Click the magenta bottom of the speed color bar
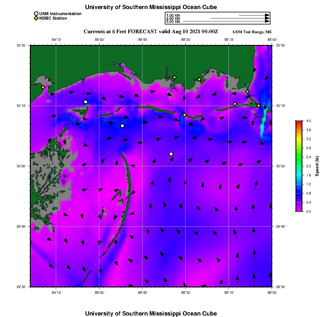The image size is (332, 317). tap(298, 210)
